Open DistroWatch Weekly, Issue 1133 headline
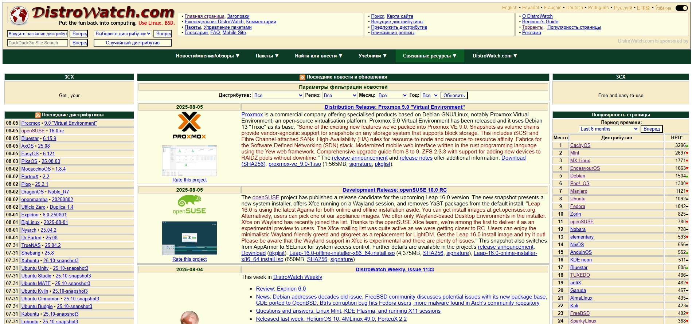692x324 pixels. pos(395,269)
